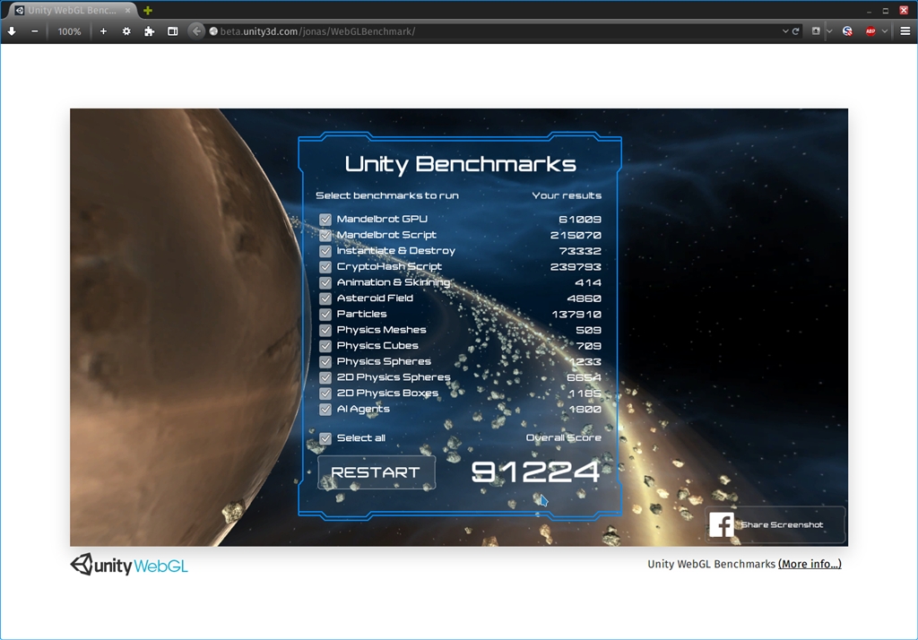Close the Unity WebGL Benchmark tab
The image size is (918, 640).
pos(127,11)
